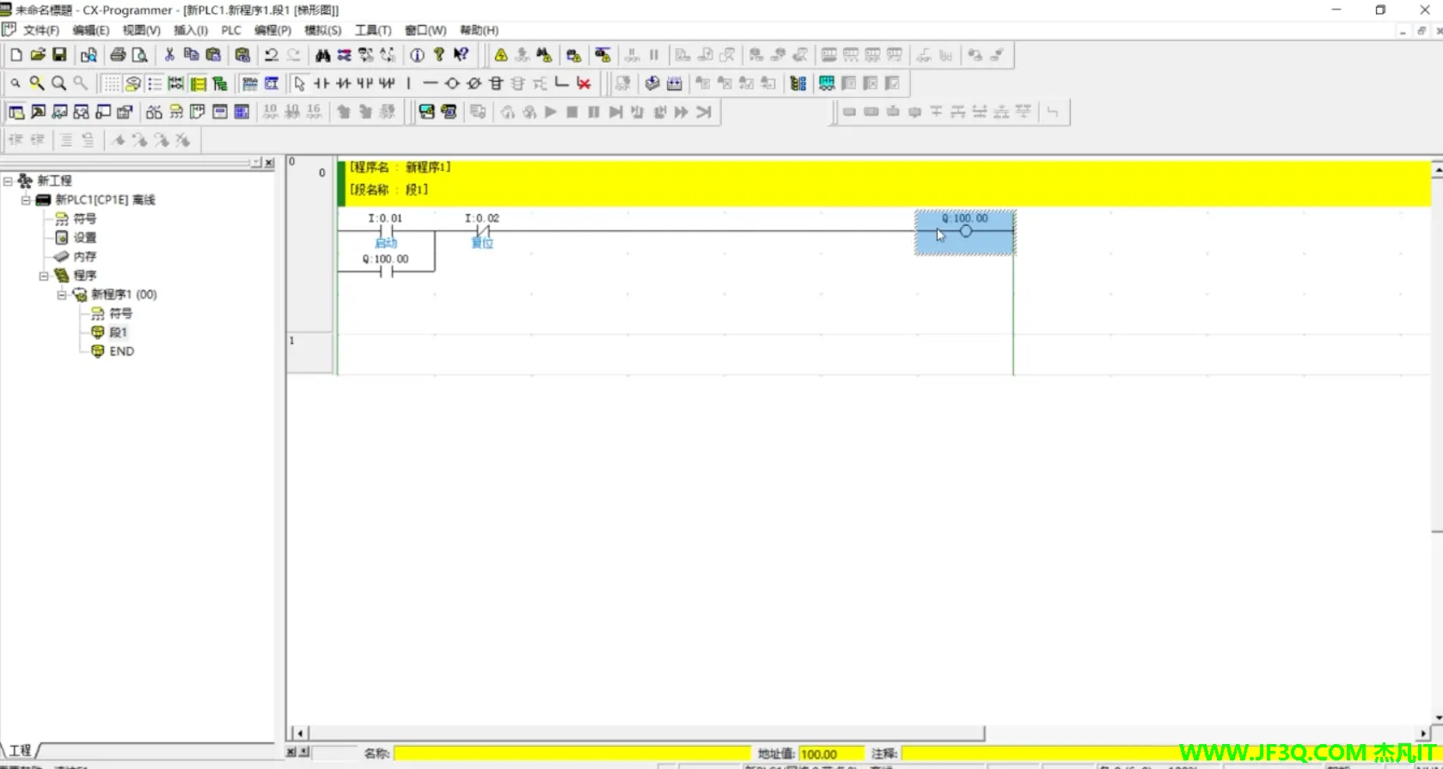Print with the printer icon

118,55
